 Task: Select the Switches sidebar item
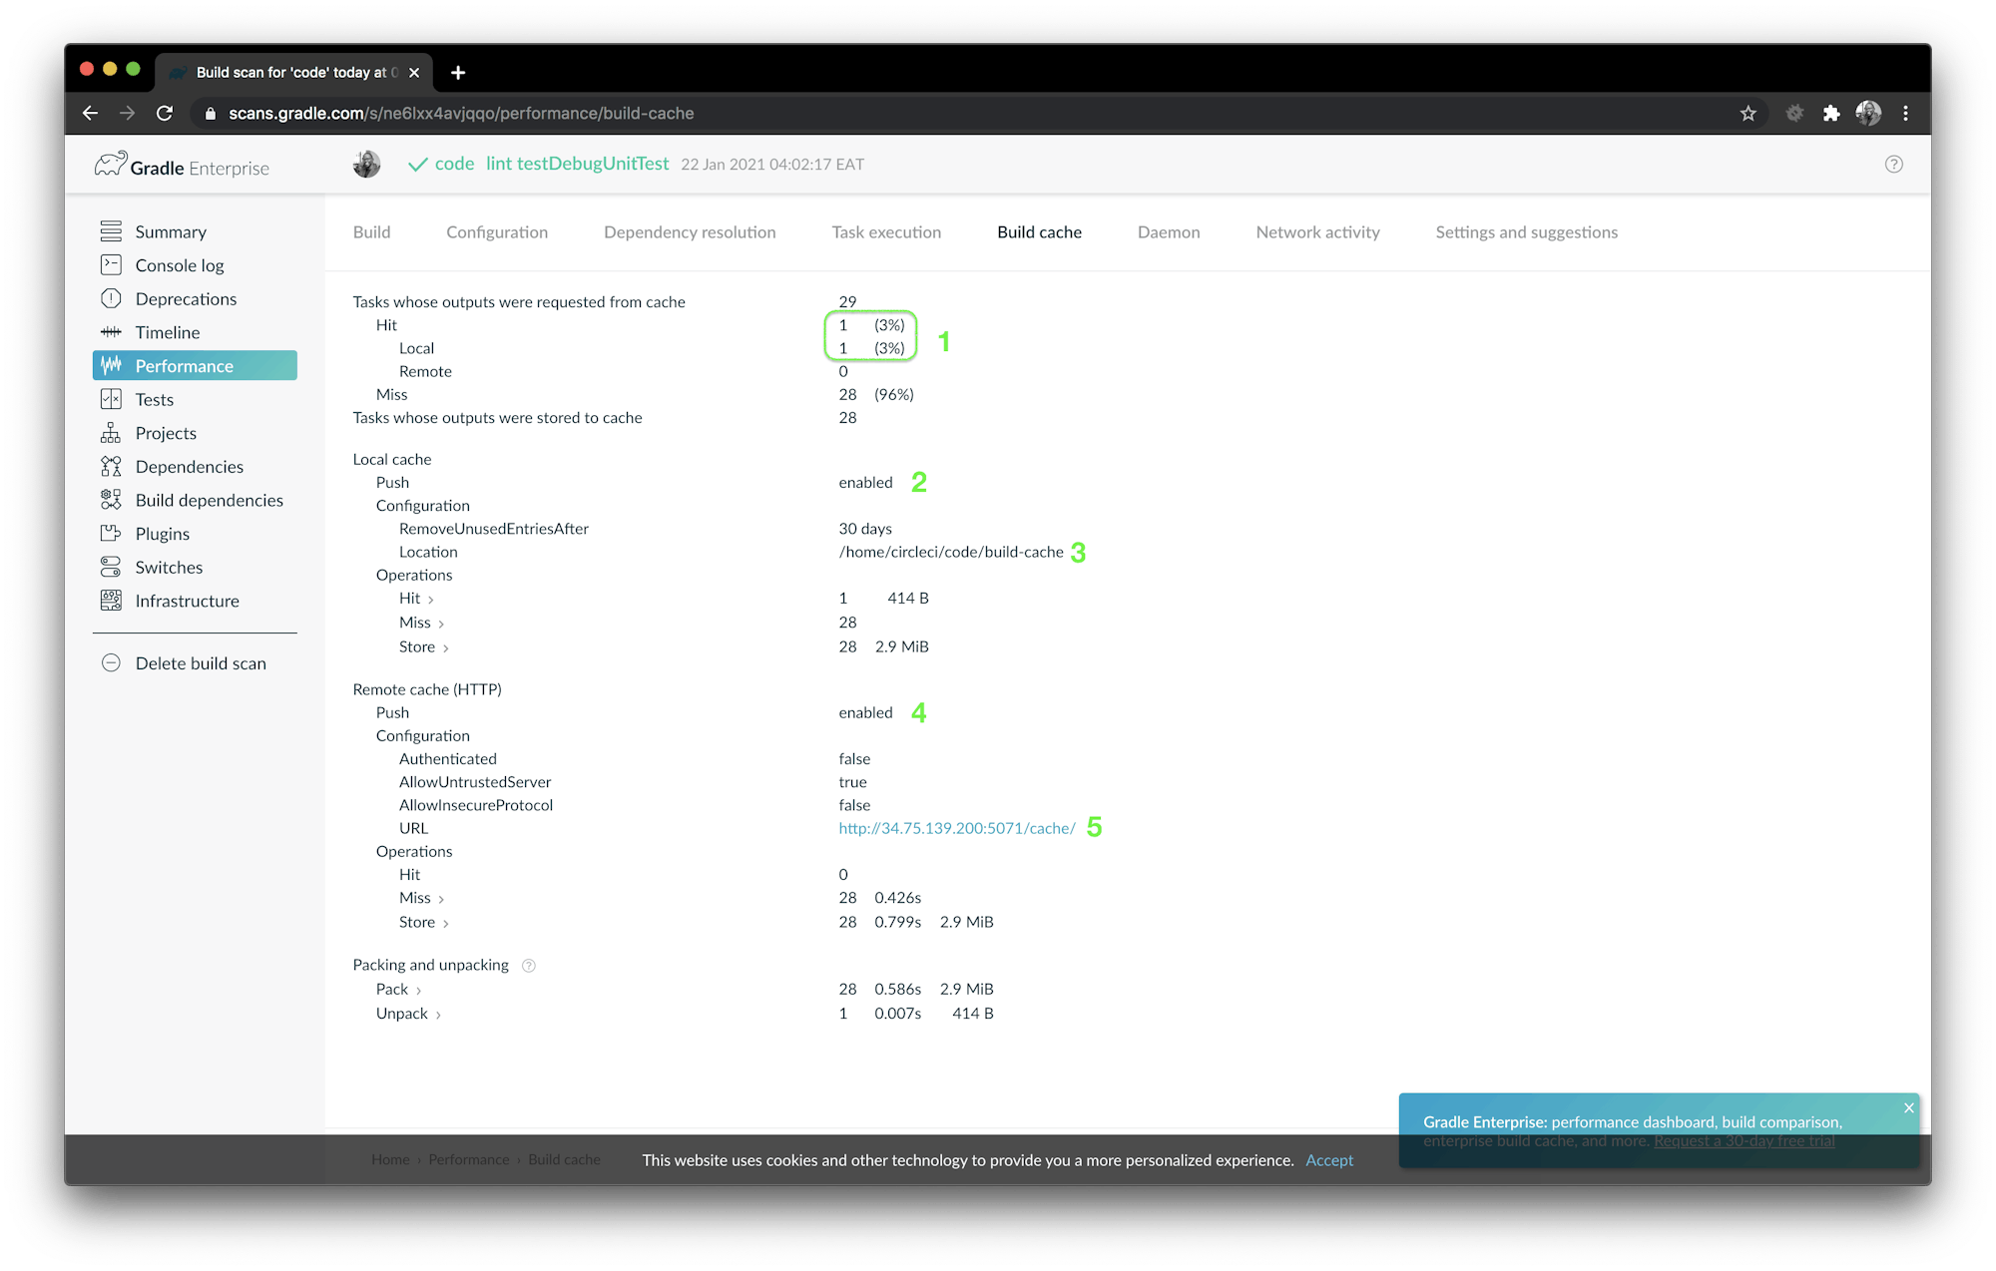click(x=168, y=567)
